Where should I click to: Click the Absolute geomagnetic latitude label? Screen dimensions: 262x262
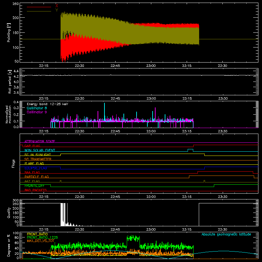click(226, 234)
